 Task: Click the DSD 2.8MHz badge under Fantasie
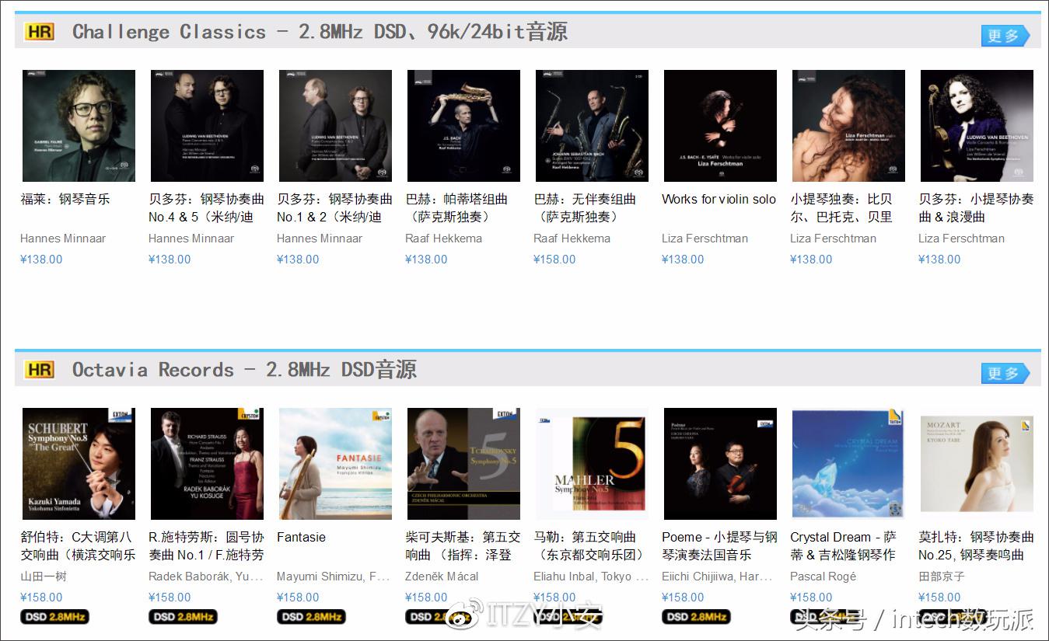pos(311,616)
